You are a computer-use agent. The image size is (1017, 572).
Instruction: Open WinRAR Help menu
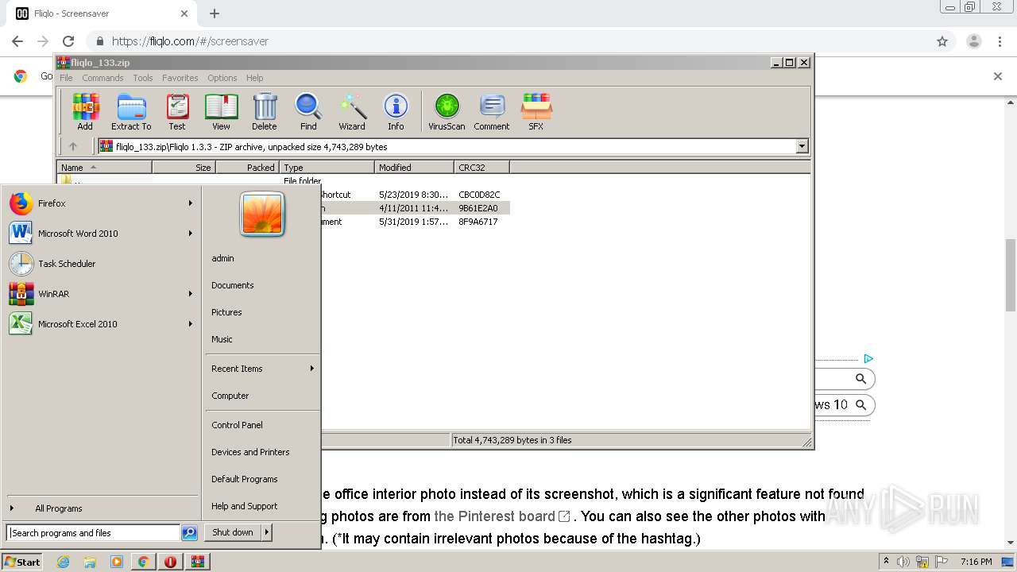click(254, 78)
